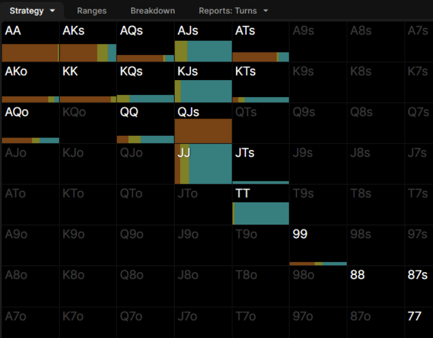This screenshot has height=338, width=433.
Task: Choose the QQ hand cell
Action: click(x=146, y=123)
